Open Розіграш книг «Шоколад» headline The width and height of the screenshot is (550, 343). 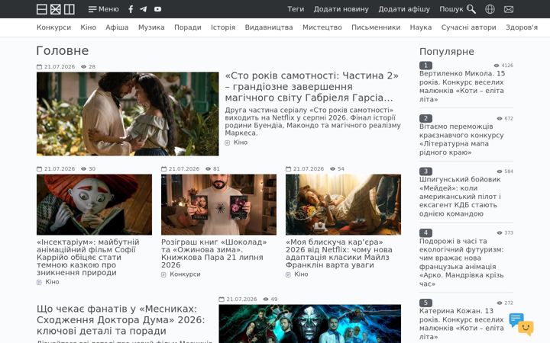(x=214, y=253)
